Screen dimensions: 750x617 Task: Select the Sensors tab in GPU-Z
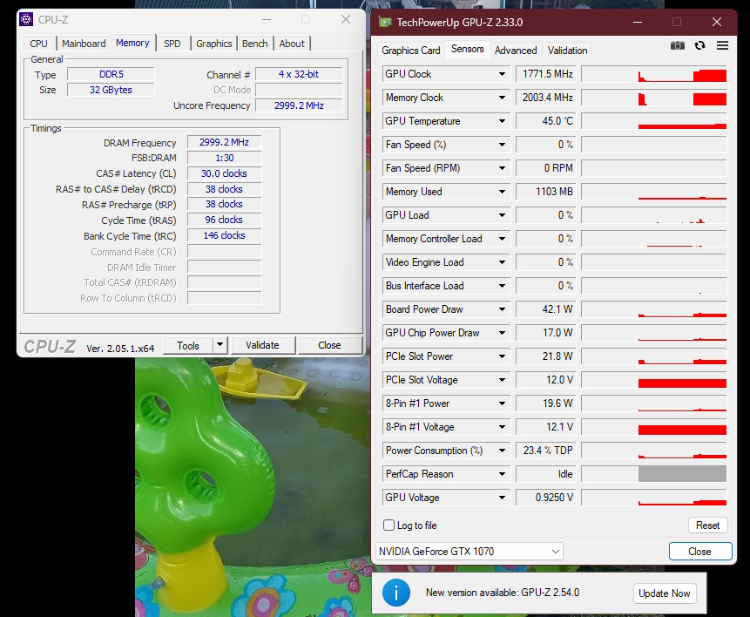[x=467, y=49]
